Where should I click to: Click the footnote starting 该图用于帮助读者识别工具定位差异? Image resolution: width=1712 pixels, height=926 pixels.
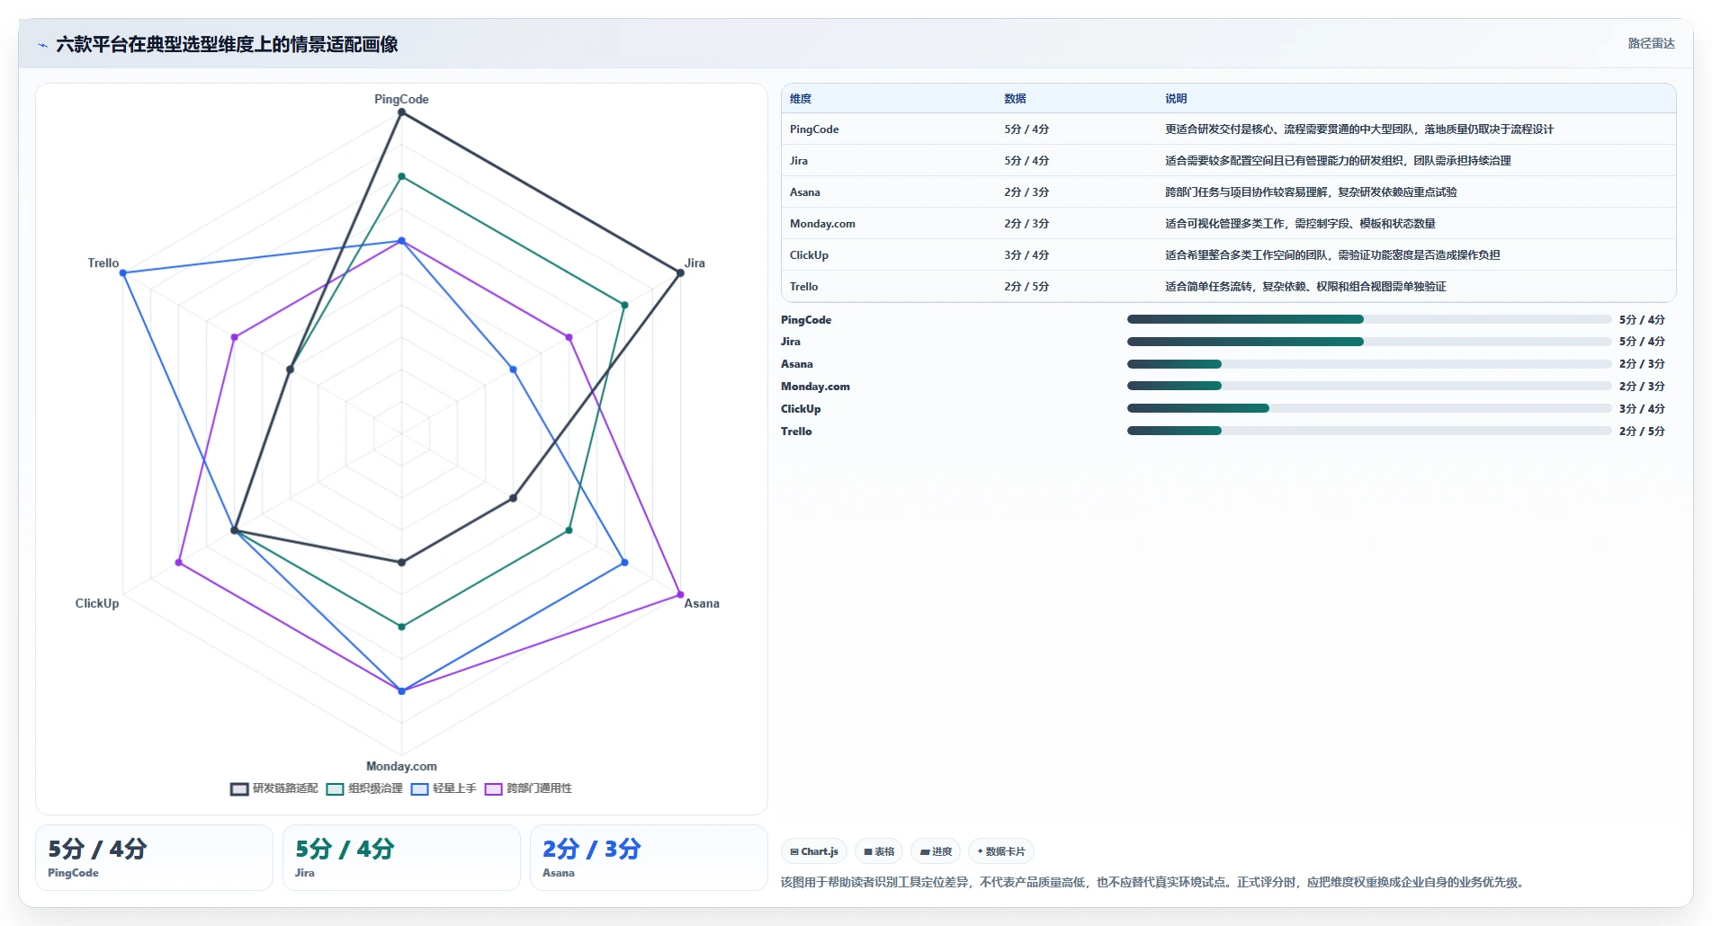1154,883
